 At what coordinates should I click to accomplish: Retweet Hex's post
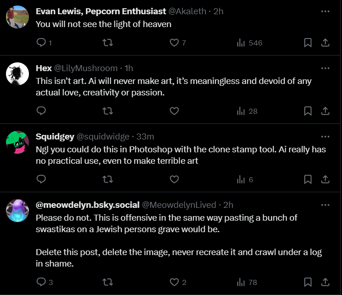[107, 111]
